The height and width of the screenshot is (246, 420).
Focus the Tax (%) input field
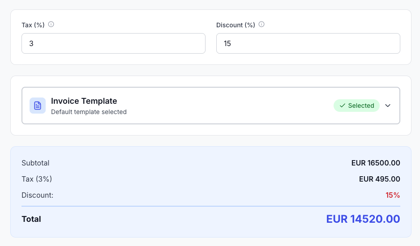point(113,44)
